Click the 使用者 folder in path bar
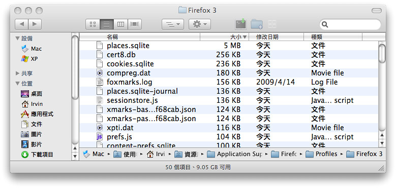396x188 pixels. tap(125, 154)
